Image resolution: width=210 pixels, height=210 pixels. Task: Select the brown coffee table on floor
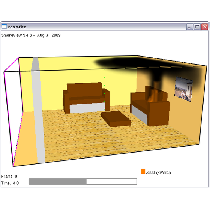[116, 119]
